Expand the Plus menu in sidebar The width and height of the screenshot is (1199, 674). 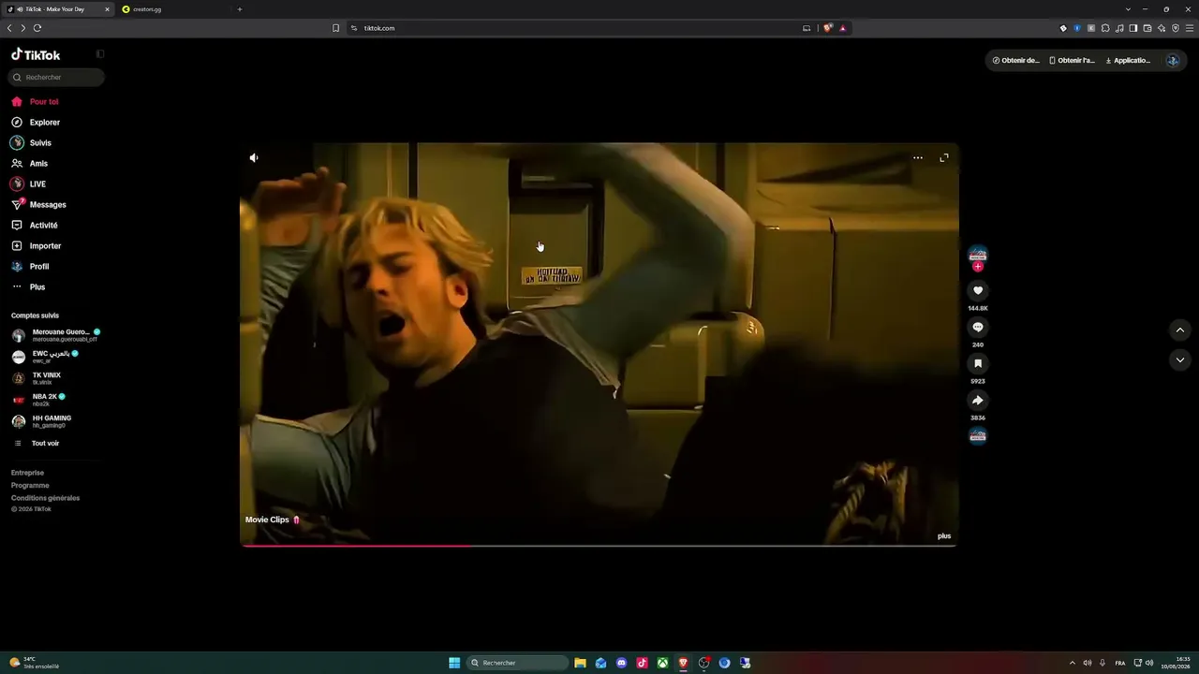click(28, 287)
